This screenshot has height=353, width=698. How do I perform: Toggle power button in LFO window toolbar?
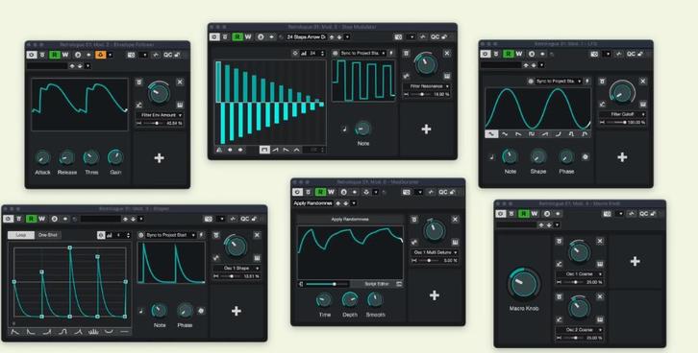486,54
